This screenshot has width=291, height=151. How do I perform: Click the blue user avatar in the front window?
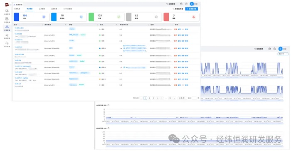coord(192,4)
